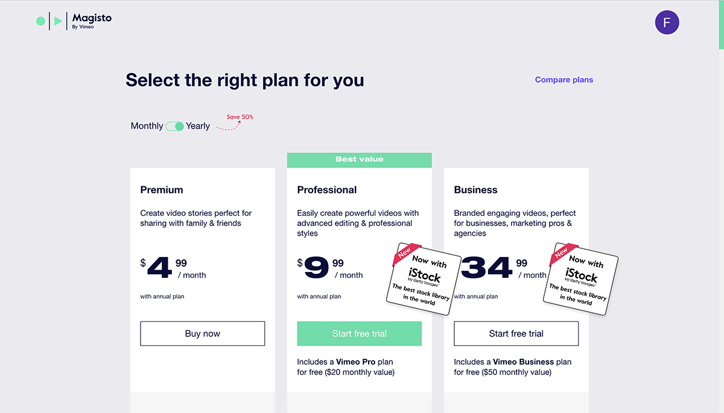Click the Magisto logo icon
724x413 pixels.
(49, 21)
